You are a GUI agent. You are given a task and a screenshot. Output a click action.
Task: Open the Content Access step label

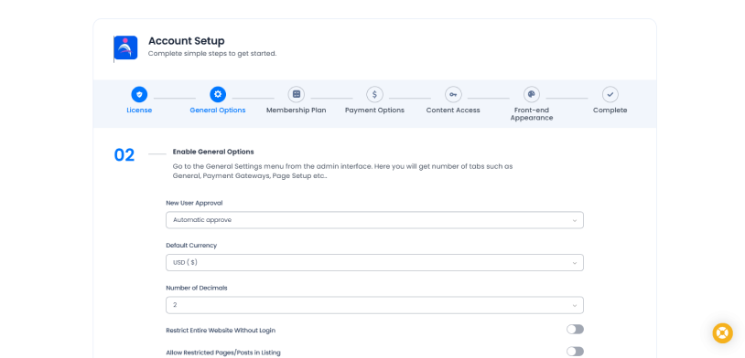453,111
